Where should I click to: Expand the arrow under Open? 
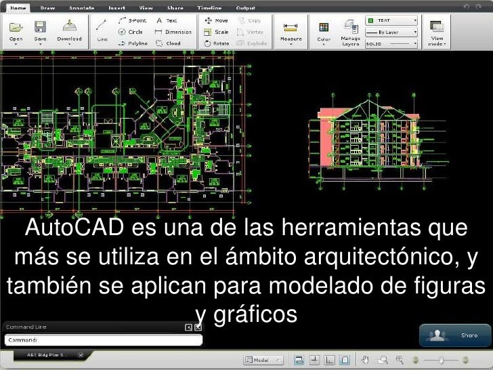[16, 44]
